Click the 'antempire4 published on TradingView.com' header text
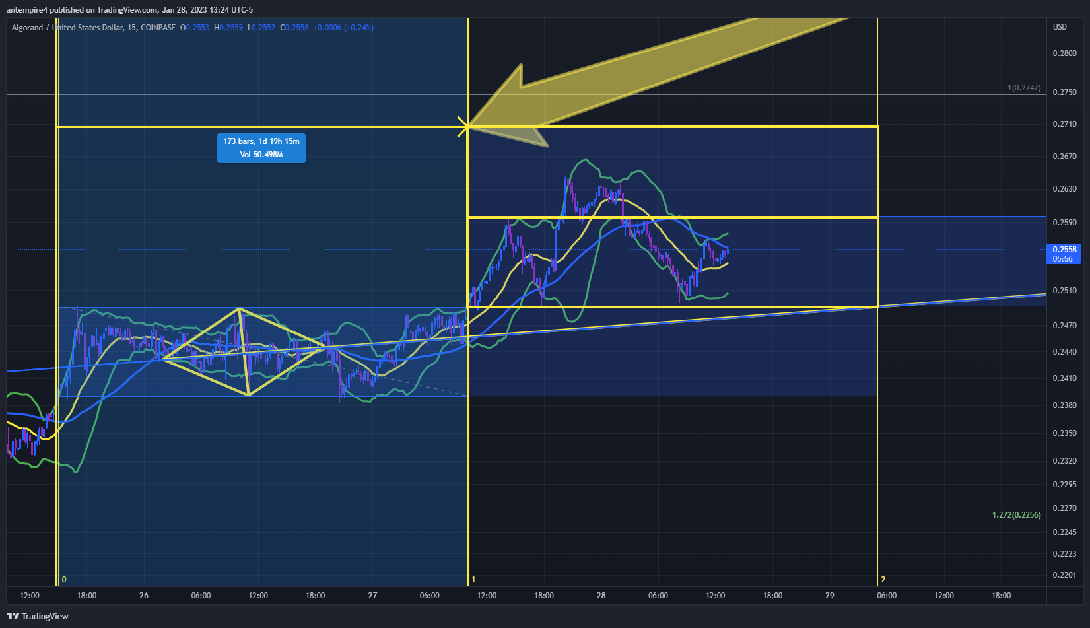Image resolution: width=1090 pixels, height=628 pixels. coord(83,10)
